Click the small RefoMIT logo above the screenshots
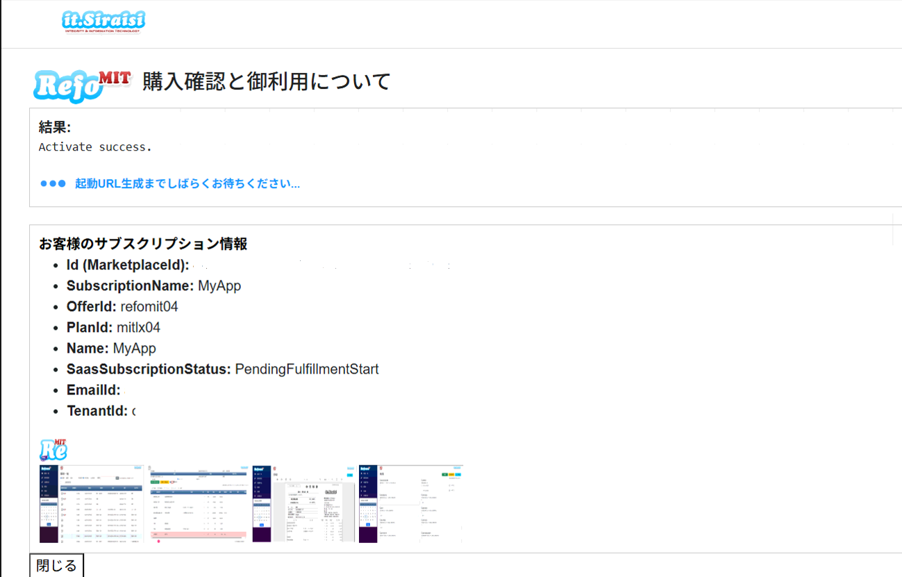 tap(53, 450)
